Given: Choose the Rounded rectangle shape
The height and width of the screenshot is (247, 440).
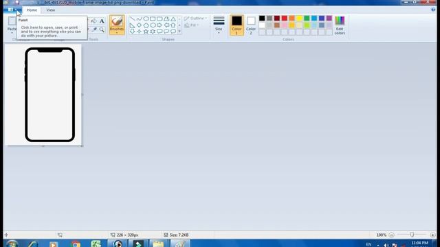Looking at the screenshot, I should pos(159,19).
